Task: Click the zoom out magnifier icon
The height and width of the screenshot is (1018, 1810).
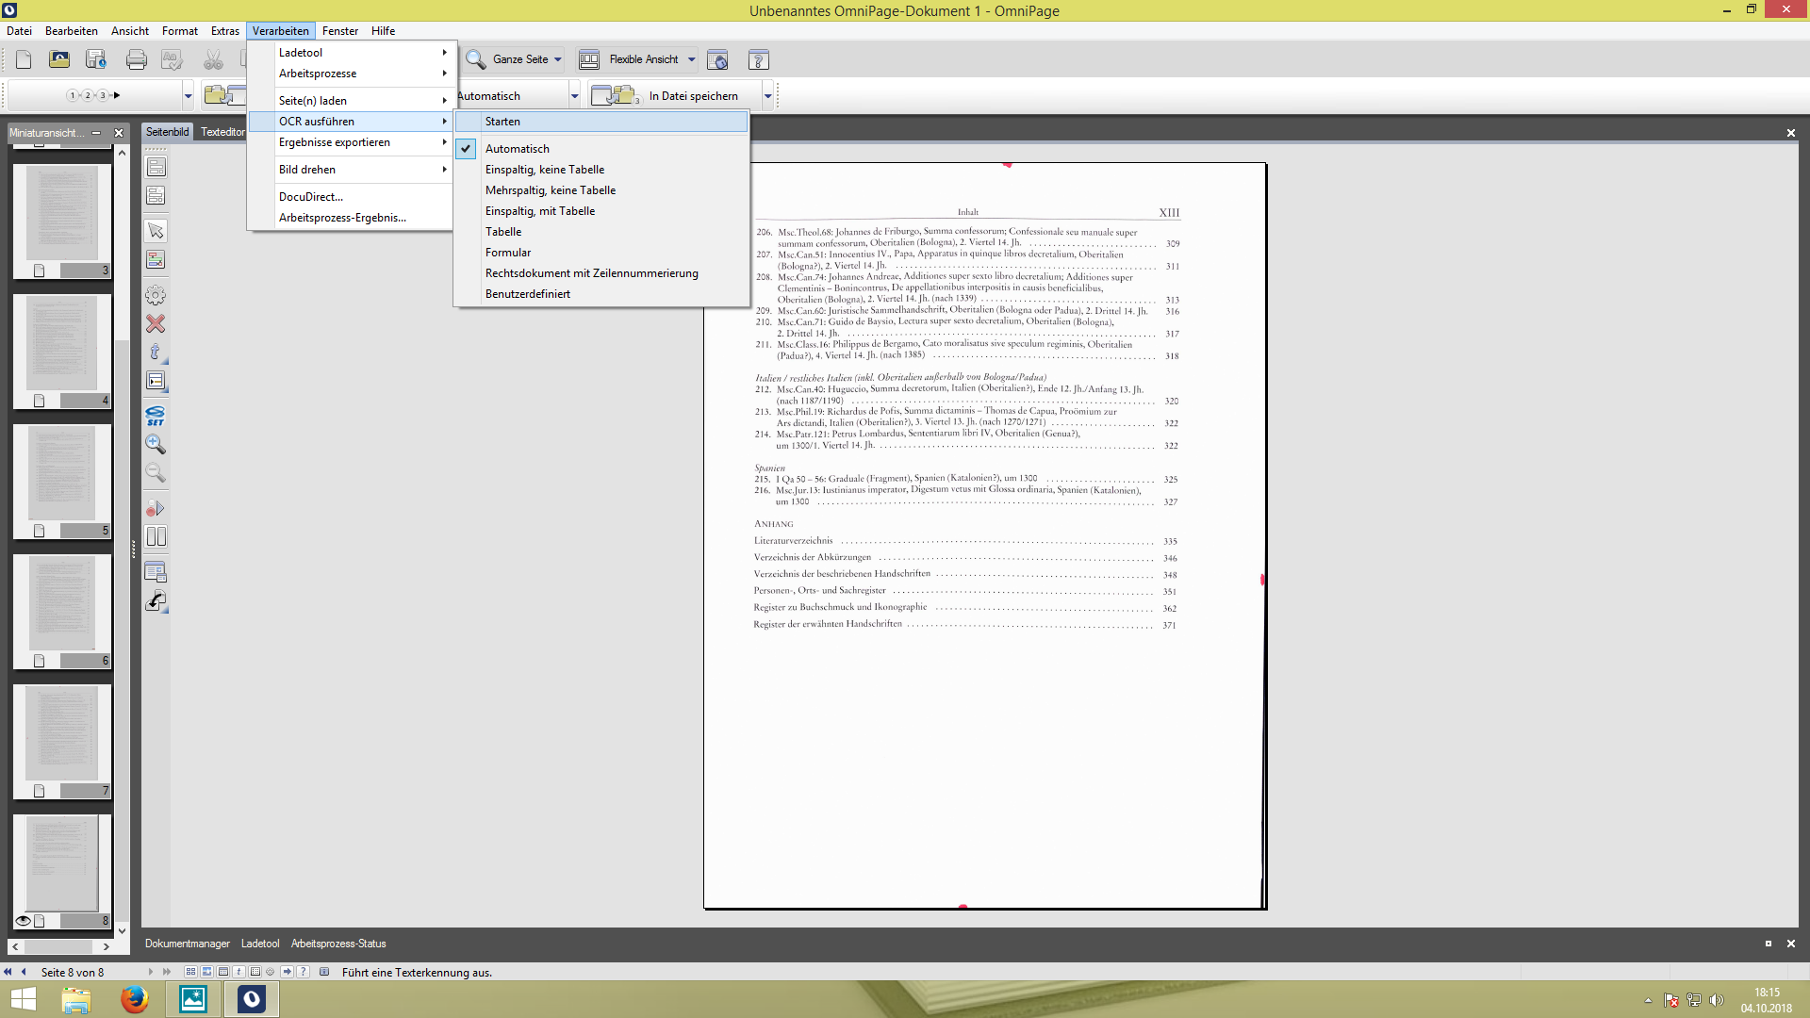Action: coord(156,472)
